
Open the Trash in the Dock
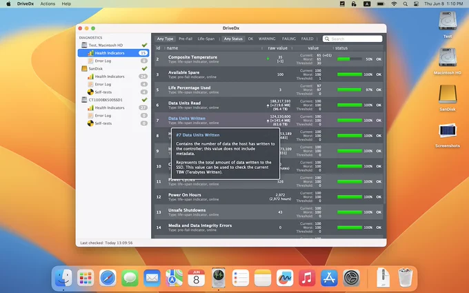click(406, 278)
